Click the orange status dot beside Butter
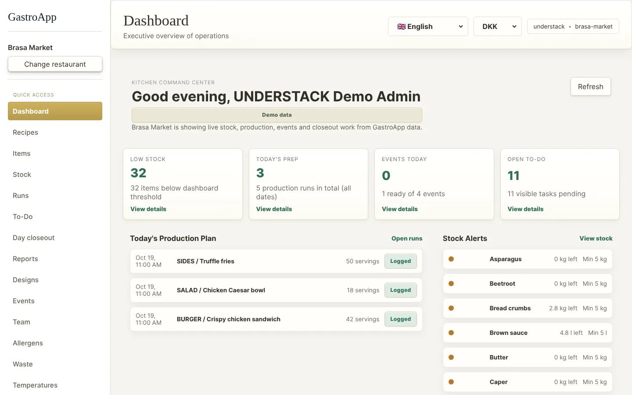Image resolution: width=632 pixels, height=395 pixels. pyautogui.click(x=451, y=357)
